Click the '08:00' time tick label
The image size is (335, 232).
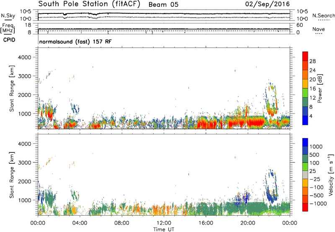pos(122,223)
